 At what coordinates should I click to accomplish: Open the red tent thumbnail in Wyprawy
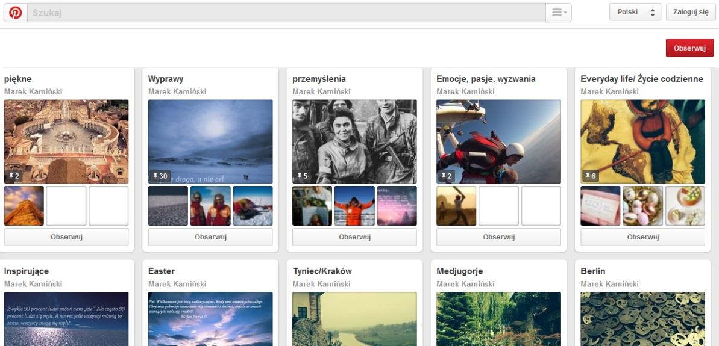pyautogui.click(x=253, y=206)
